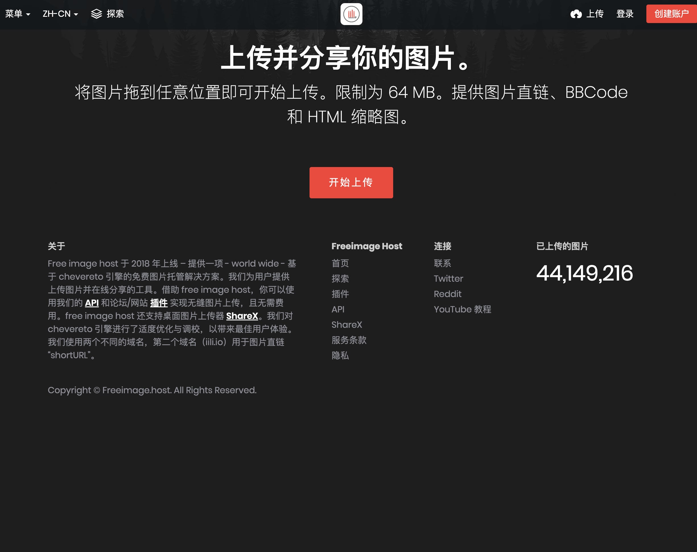Open API link in the Freeimage Host column
The height and width of the screenshot is (552, 697).
pyautogui.click(x=338, y=309)
